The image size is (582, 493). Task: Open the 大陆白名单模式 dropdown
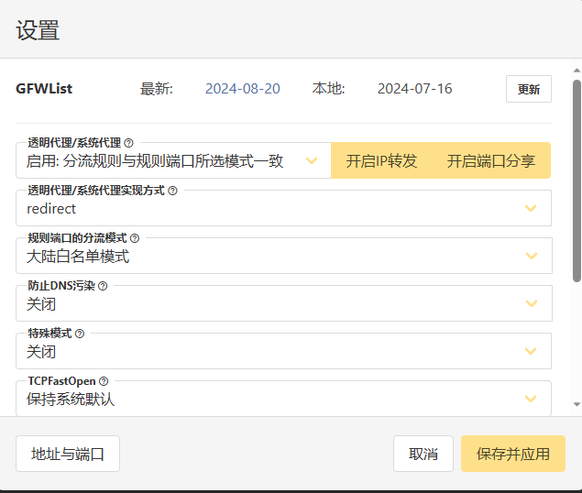tap(283, 256)
